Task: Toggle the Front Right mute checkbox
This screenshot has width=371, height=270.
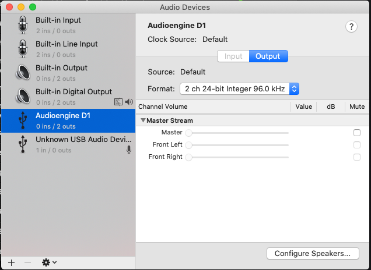Action: click(x=357, y=157)
